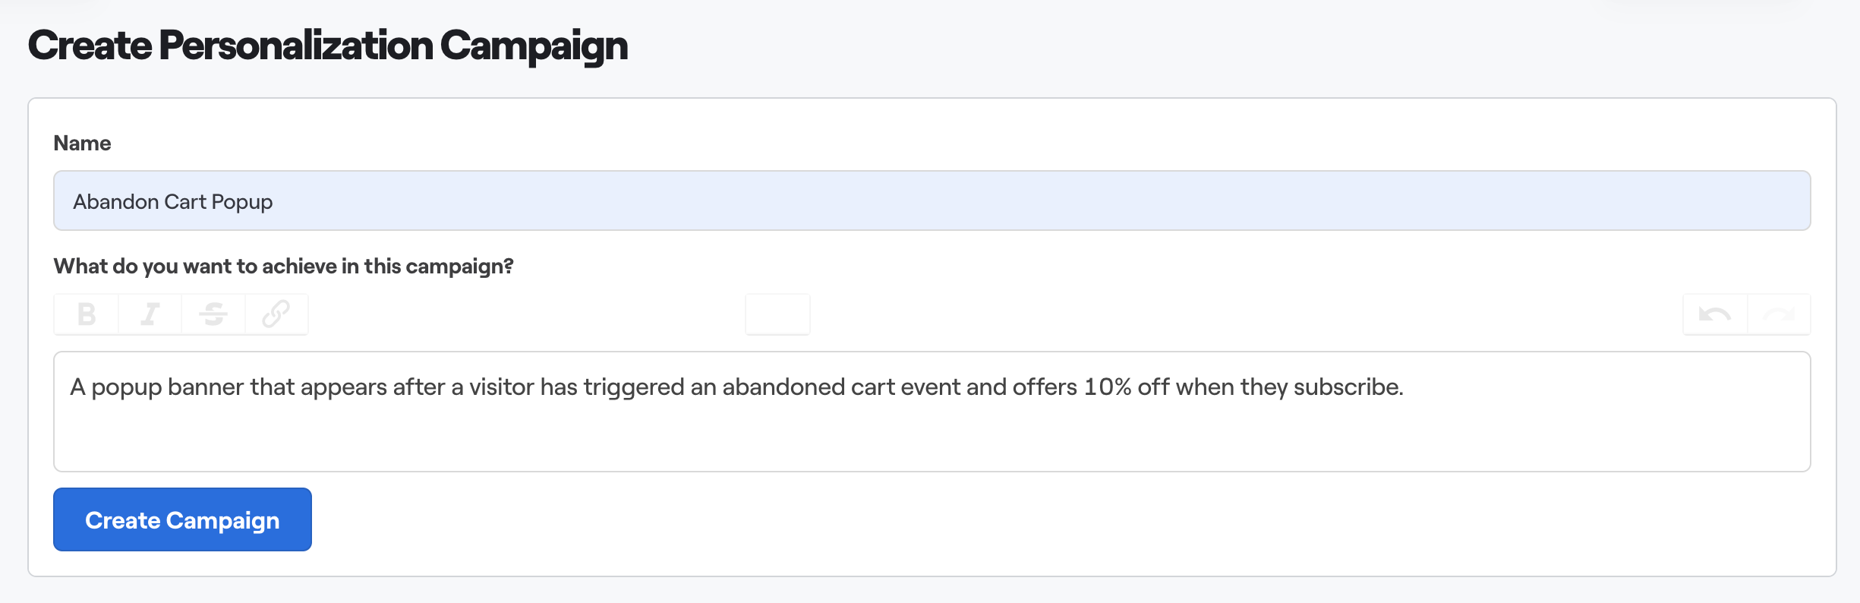Toggle bold formatting in the editor toolbar
The height and width of the screenshot is (603, 1860).
pos(87,314)
